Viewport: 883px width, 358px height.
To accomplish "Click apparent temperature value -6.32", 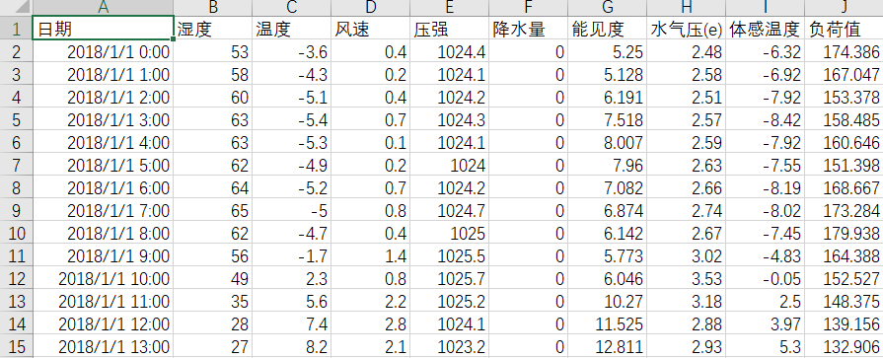I will pos(765,52).
